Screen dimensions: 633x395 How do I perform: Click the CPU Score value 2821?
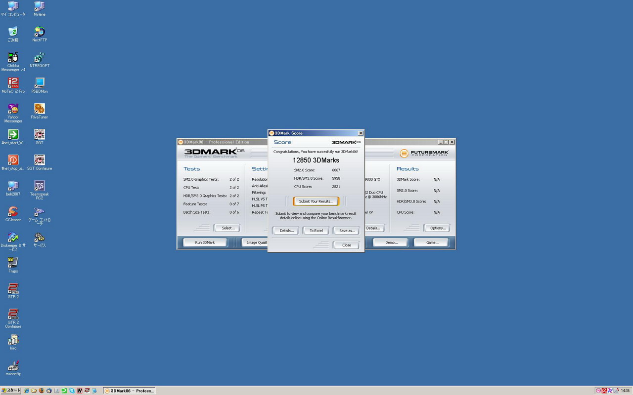pos(336,187)
